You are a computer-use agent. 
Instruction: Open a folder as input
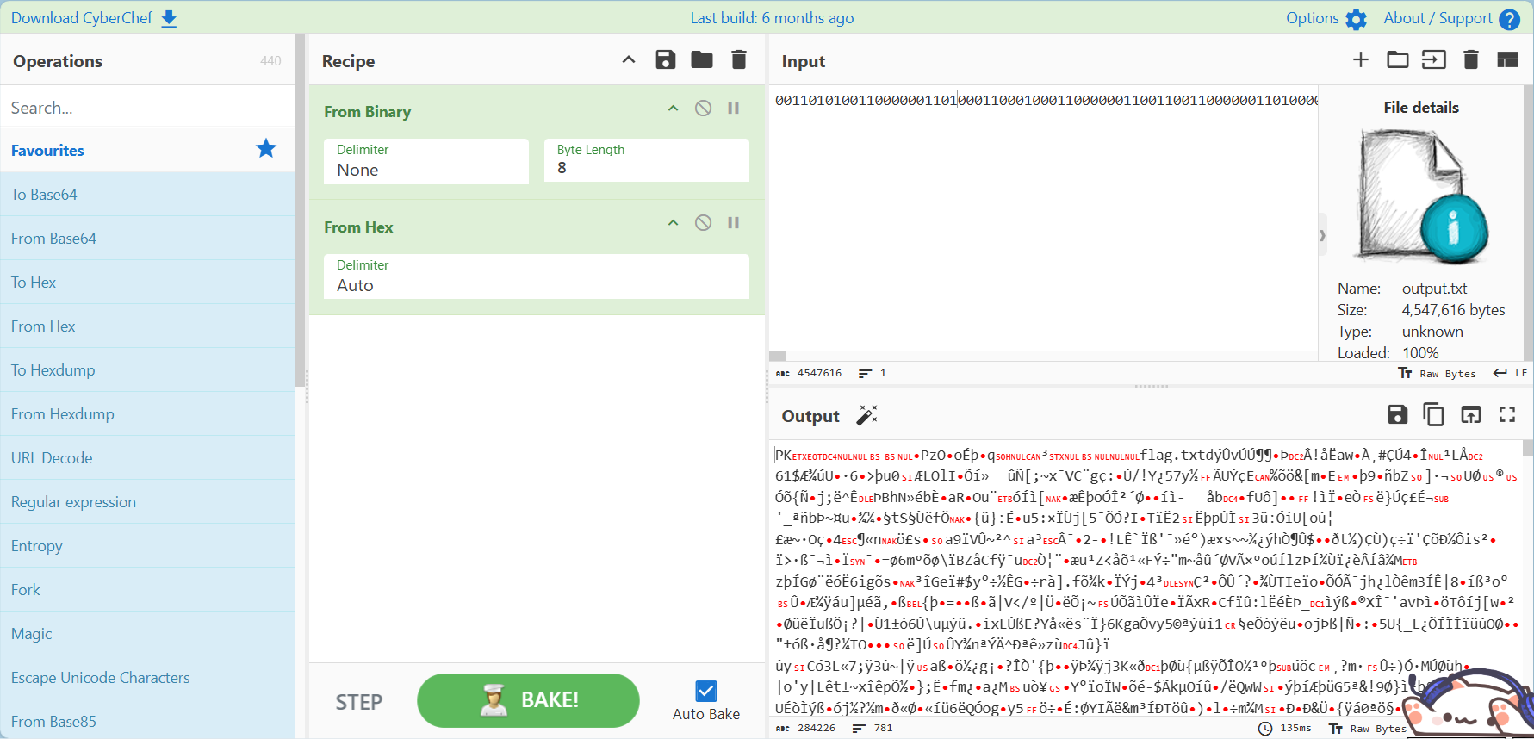click(x=1398, y=59)
